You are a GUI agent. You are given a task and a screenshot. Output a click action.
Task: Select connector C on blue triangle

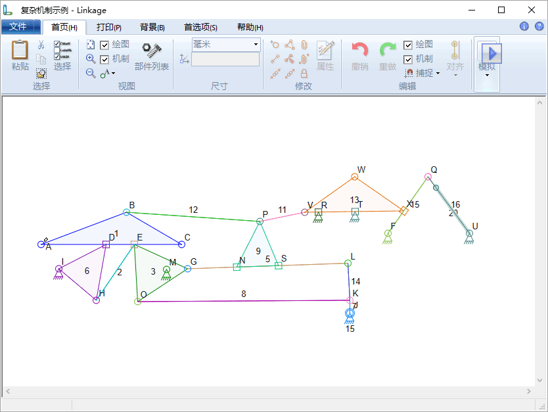tap(181, 244)
